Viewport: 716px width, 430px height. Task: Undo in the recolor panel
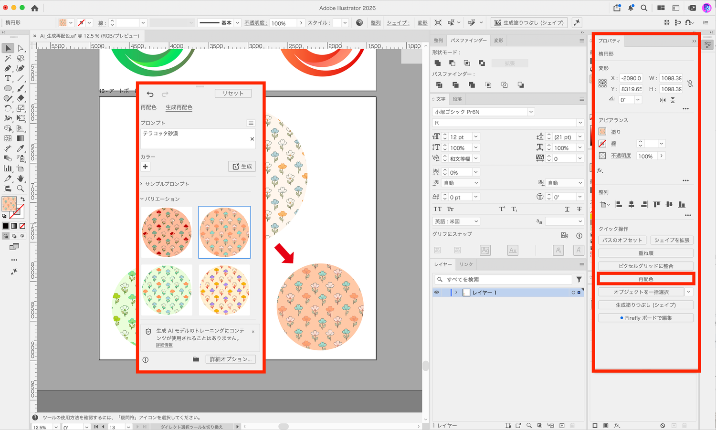coord(150,94)
